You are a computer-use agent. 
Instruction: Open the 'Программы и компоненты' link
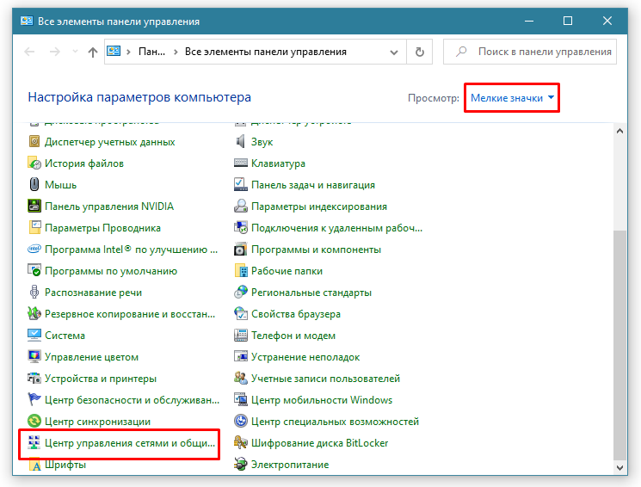(315, 250)
